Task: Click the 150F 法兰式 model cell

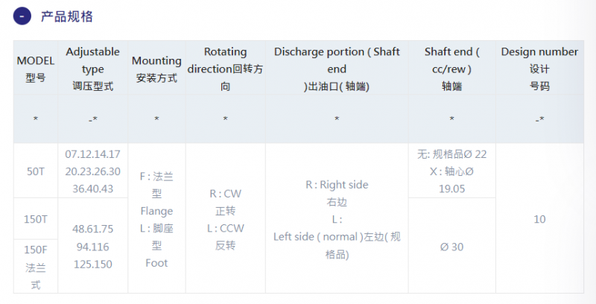Action: 36,267
